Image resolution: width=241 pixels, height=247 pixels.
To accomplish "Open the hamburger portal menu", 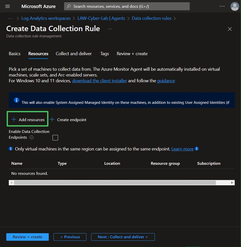I will [8, 6].
